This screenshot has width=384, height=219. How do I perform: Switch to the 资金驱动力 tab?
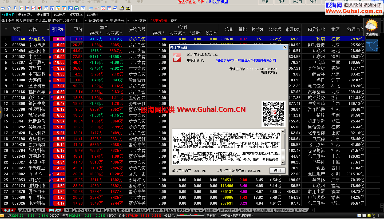tap(26, 15)
